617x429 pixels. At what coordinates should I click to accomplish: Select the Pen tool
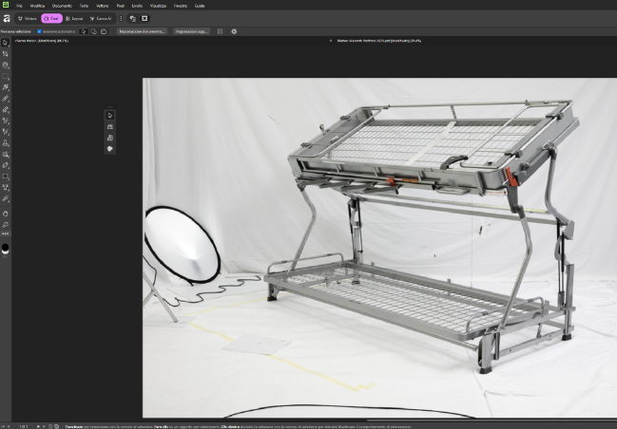click(x=5, y=165)
